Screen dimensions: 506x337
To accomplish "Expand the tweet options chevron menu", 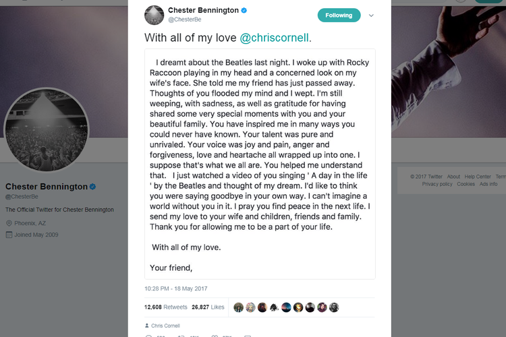I will 371,16.
